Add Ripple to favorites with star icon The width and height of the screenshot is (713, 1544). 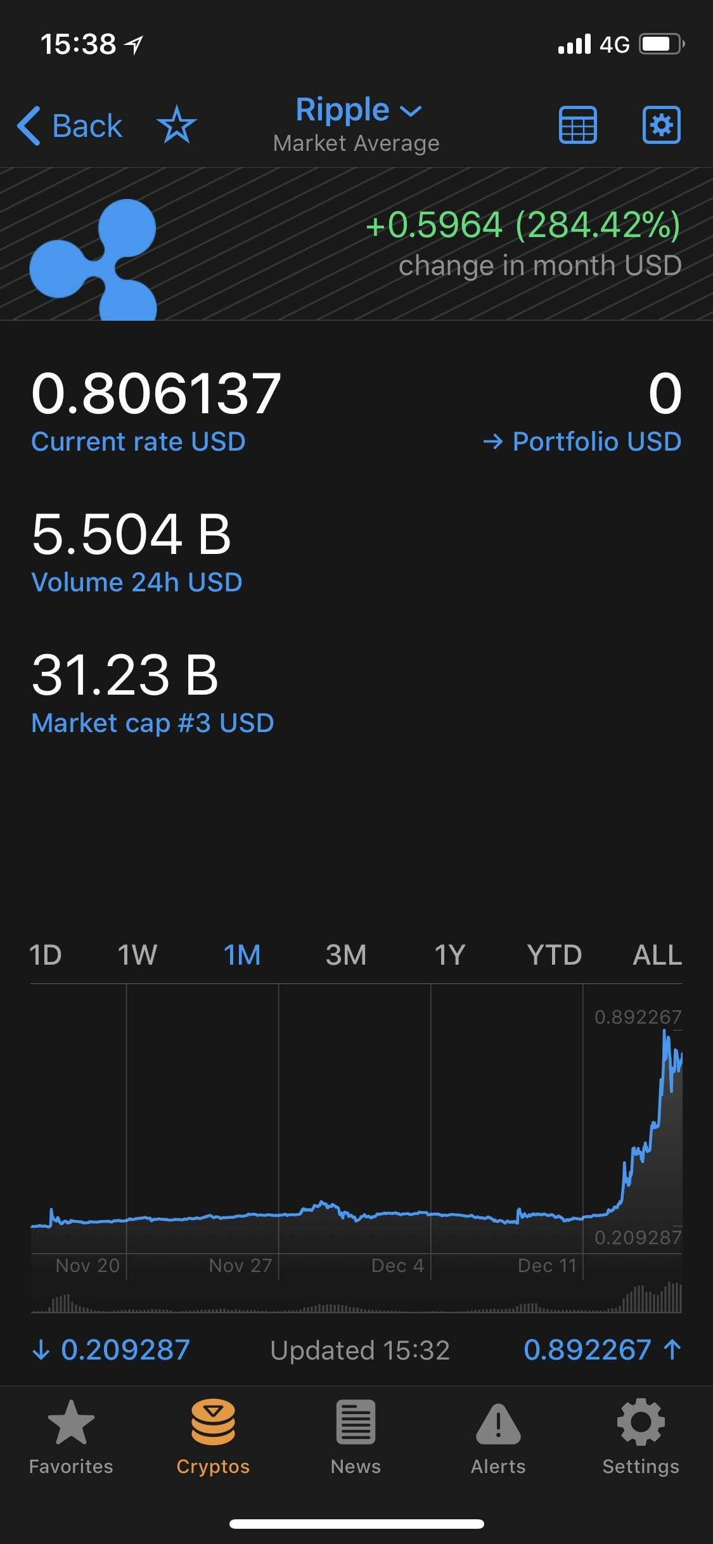pyautogui.click(x=177, y=125)
